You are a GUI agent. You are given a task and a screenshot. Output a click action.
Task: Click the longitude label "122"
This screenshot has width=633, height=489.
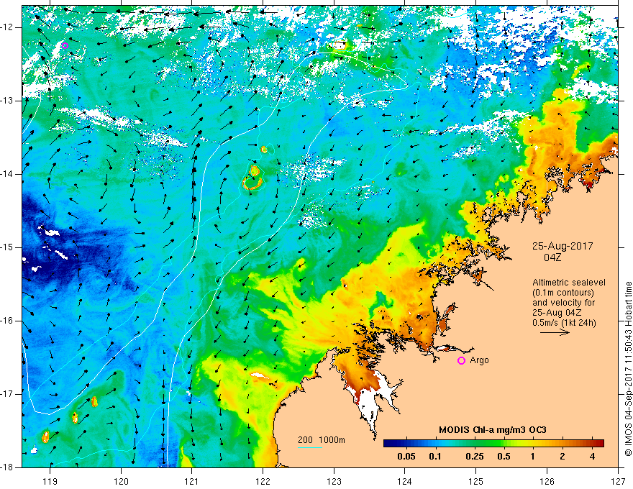pos(263,481)
